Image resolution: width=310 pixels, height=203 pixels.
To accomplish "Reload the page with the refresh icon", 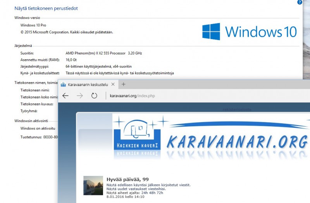I will [x=94, y=96].
